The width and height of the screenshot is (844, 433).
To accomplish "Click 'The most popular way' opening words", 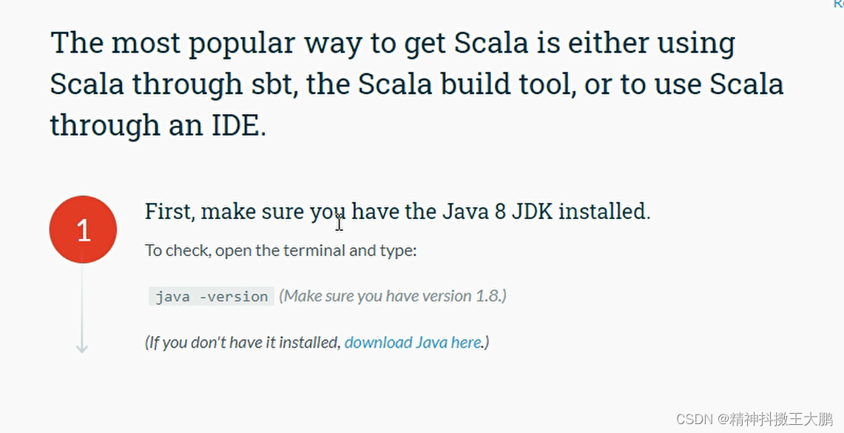I will coord(206,42).
